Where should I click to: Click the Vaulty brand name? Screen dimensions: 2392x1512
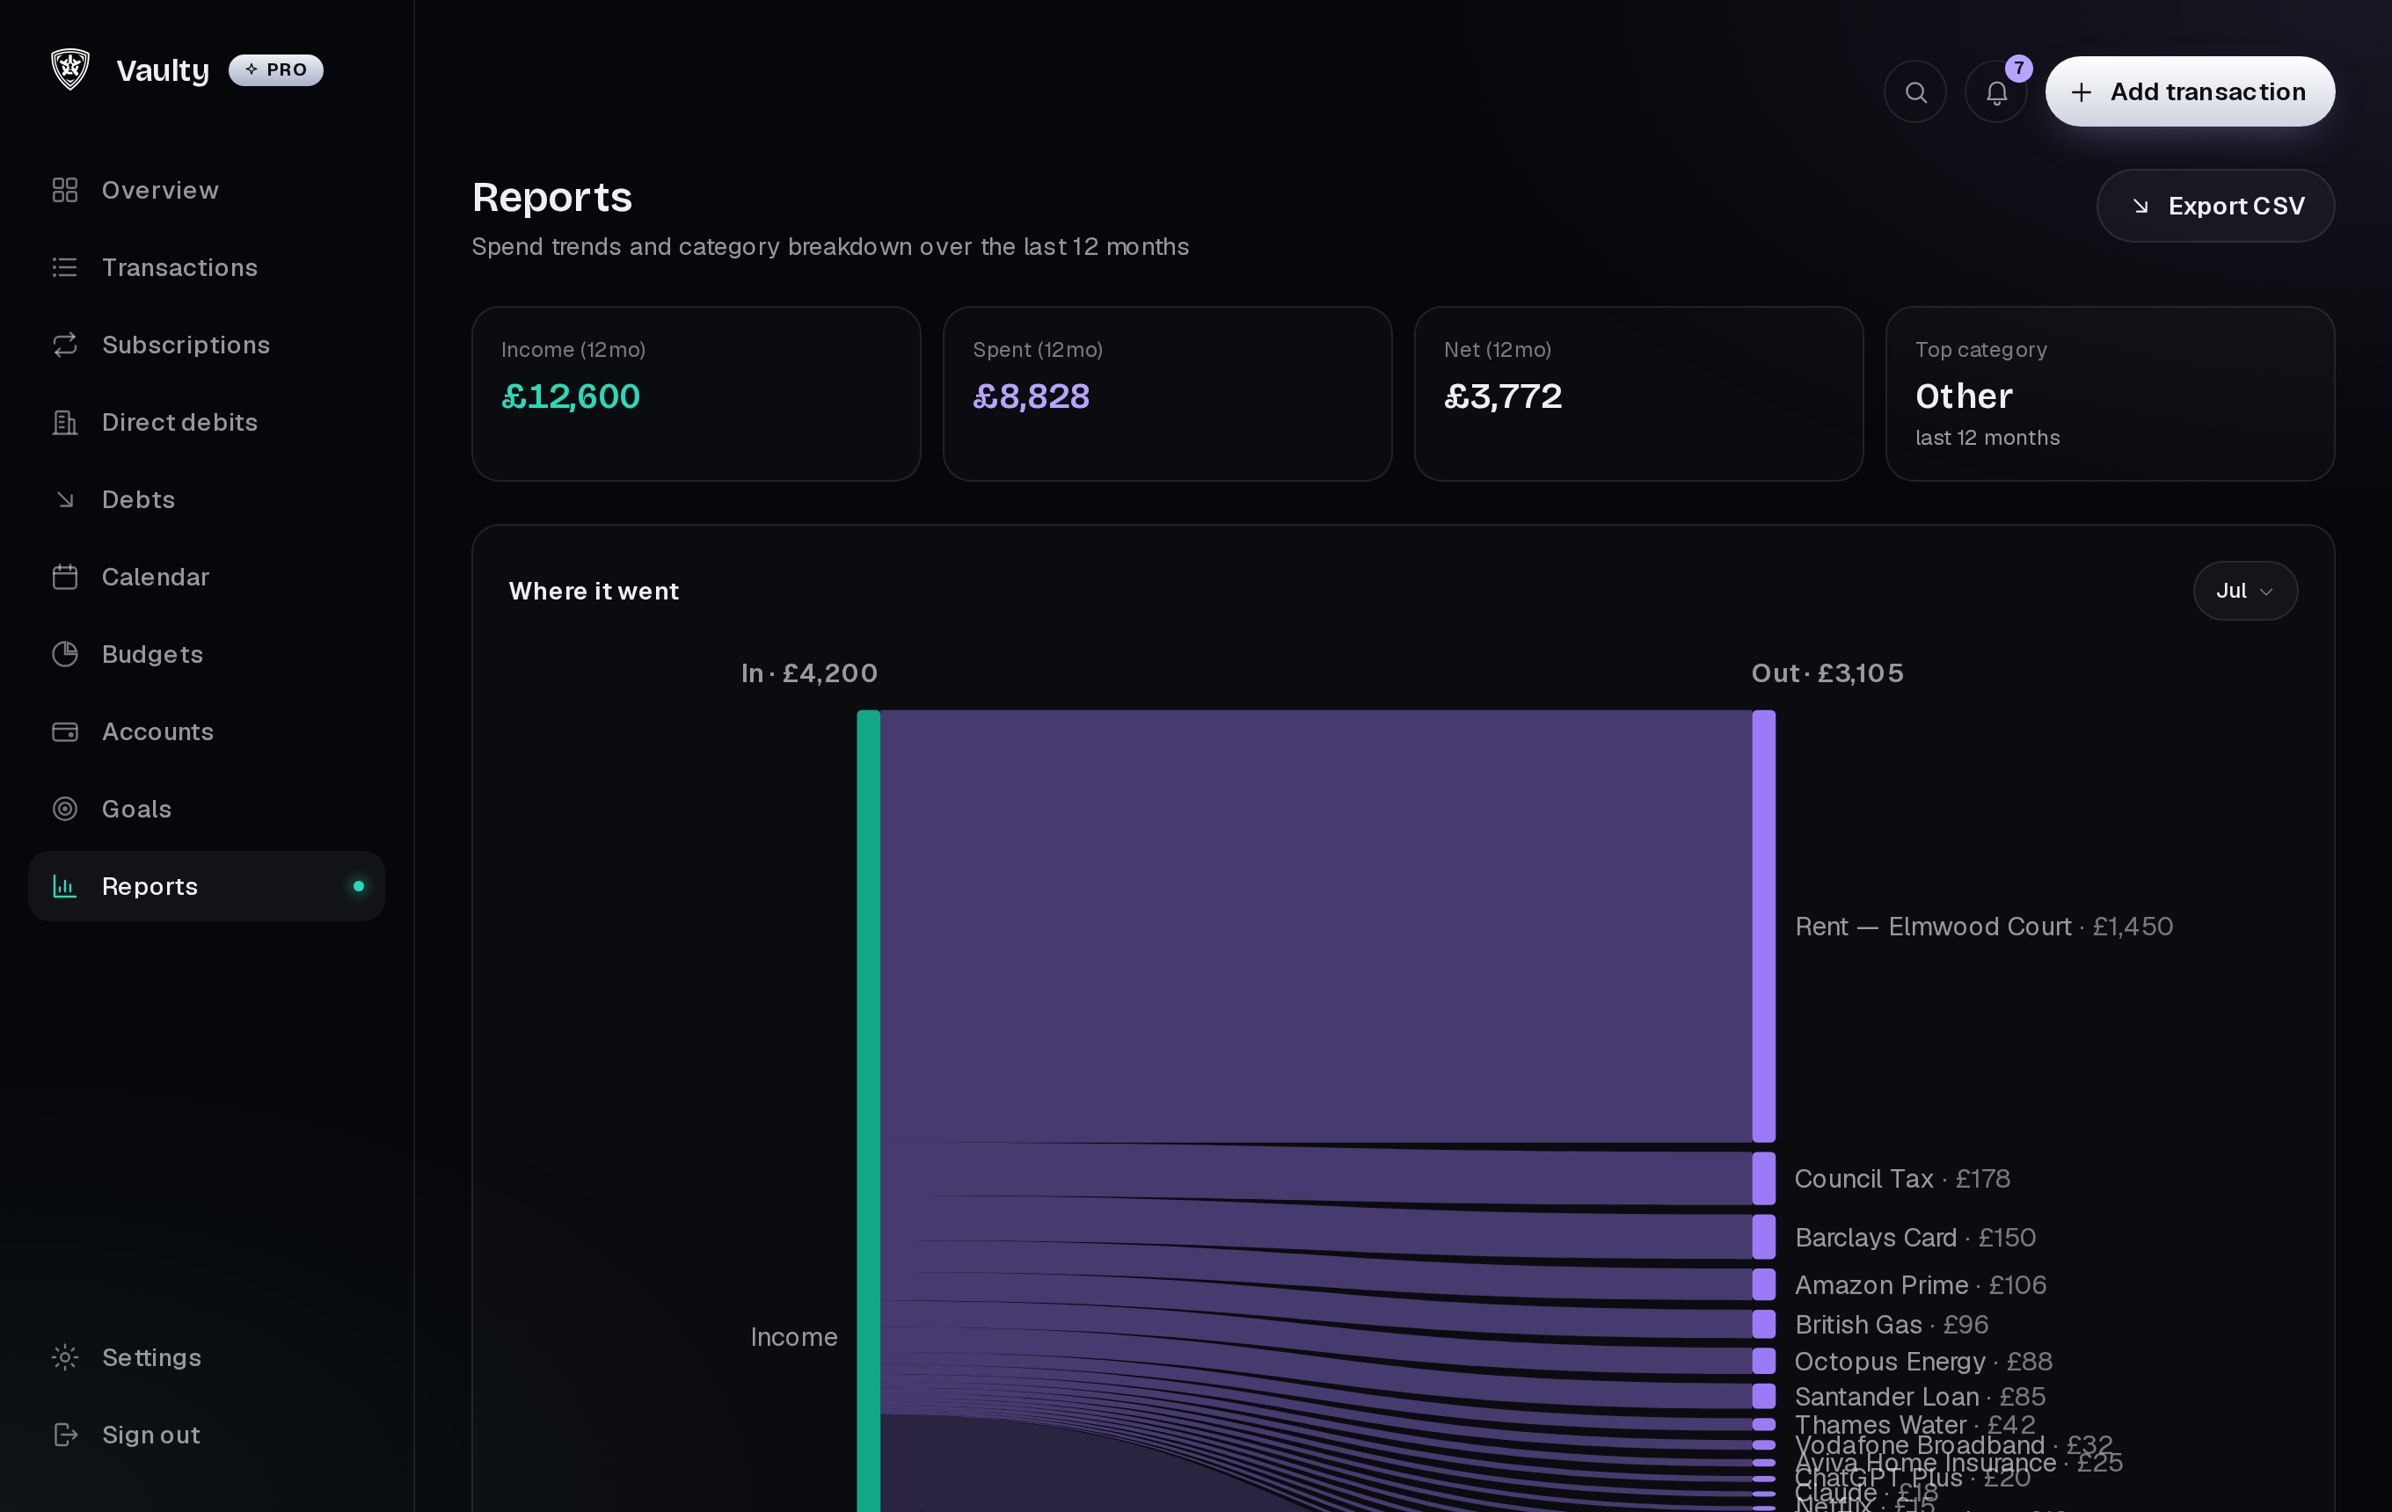pyautogui.click(x=163, y=69)
